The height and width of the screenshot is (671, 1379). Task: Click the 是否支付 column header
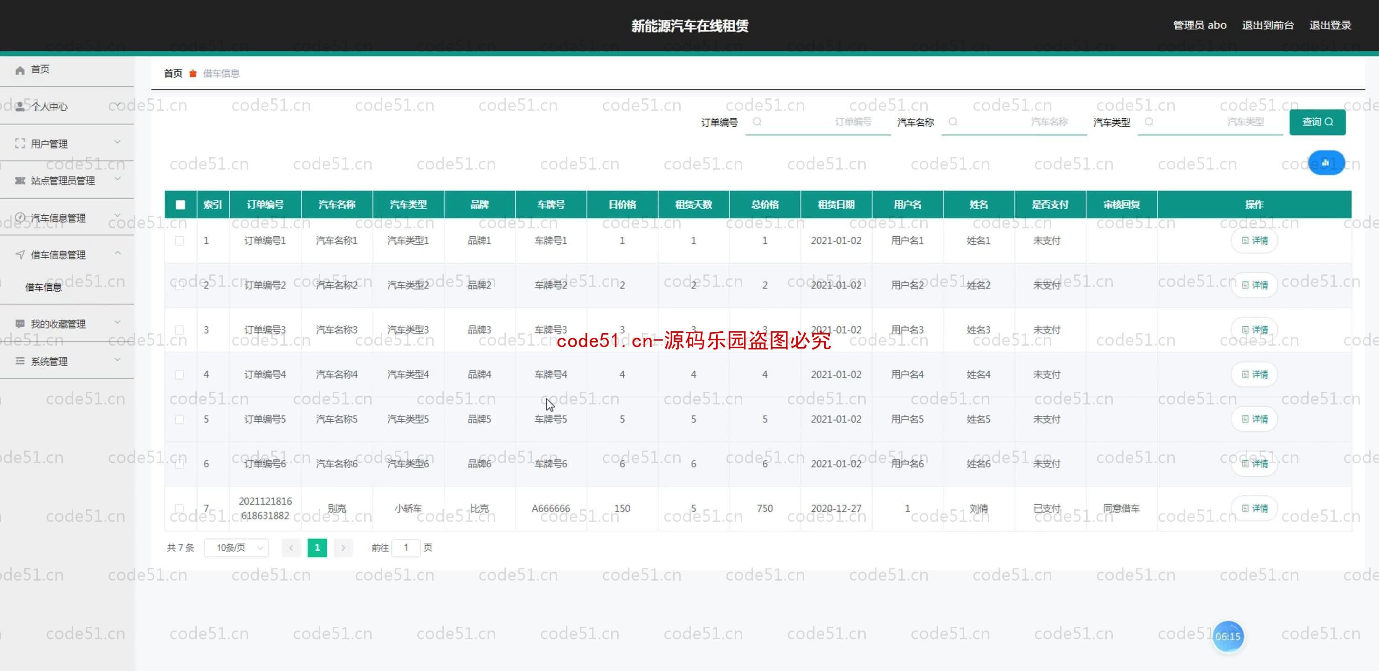pos(1050,205)
